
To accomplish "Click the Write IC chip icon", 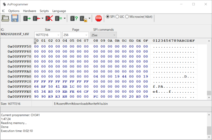I will (36, 18).
